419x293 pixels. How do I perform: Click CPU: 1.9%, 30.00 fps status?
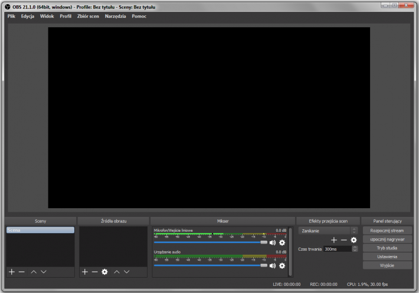coord(367,285)
